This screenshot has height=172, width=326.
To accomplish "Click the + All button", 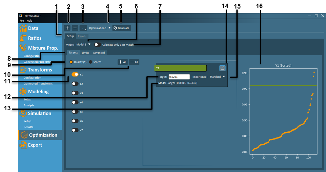I will [123, 62].
